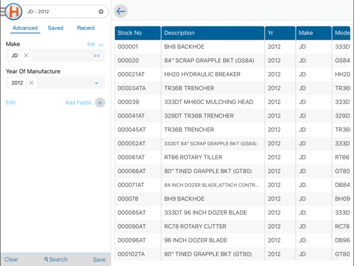This screenshot has width=354, height=266.
Task: Click the orange H app logo
Action: click(x=13, y=12)
